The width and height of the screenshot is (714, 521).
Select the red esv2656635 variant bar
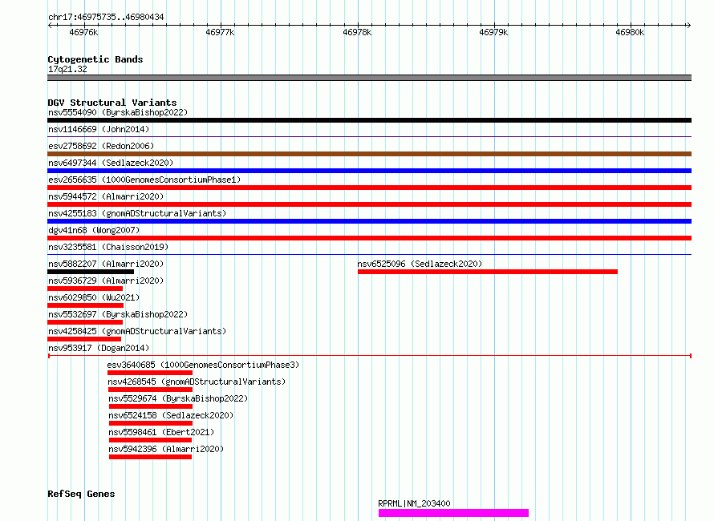[369, 188]
